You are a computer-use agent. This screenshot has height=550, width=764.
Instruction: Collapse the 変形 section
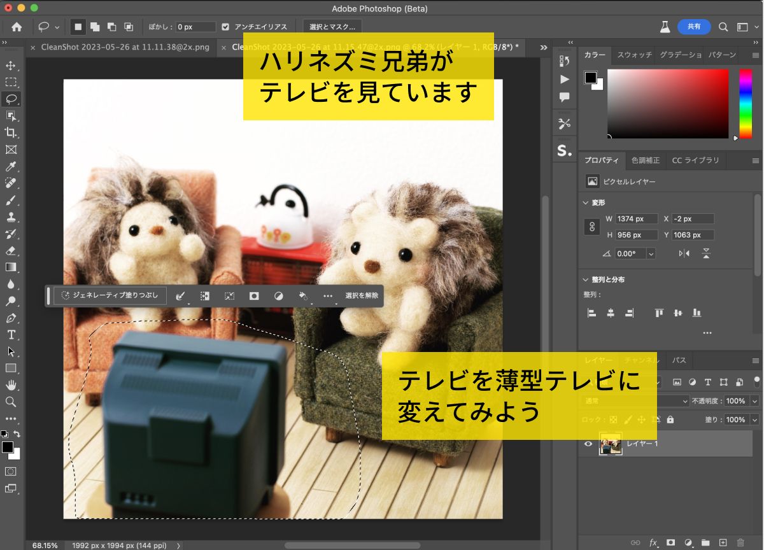(586, 202)
